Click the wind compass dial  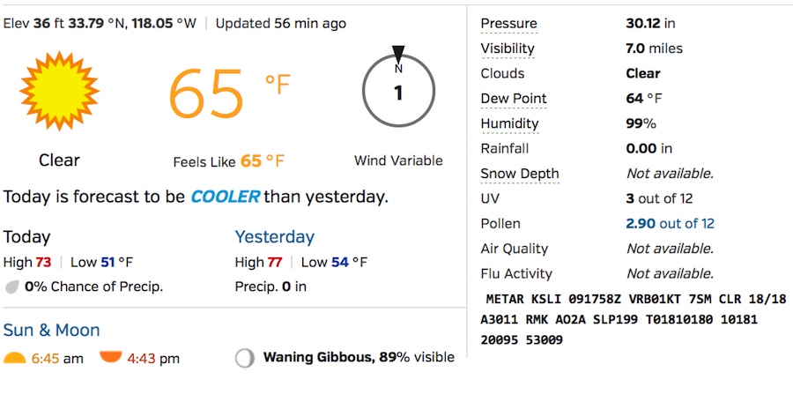(398, 92)
